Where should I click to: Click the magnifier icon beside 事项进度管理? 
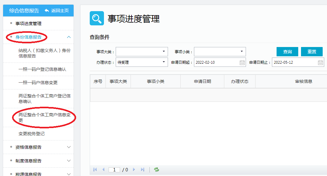(97, 18)
